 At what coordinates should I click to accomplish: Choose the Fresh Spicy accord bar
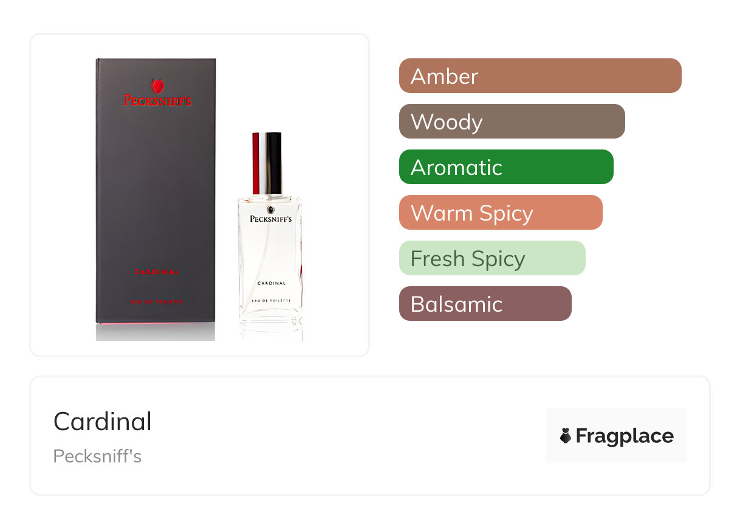(x=492, y=258)
